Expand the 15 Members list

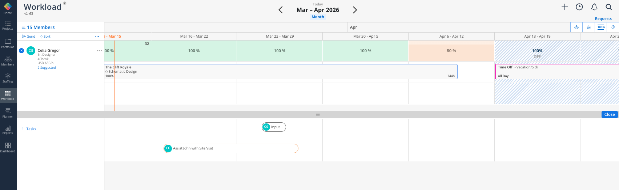pos(38,27)
